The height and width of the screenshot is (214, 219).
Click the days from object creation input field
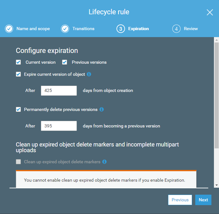click(59, 91)
